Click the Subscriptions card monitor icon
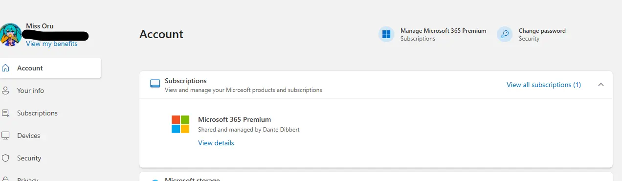622x181 pixels. coord(155,84)
